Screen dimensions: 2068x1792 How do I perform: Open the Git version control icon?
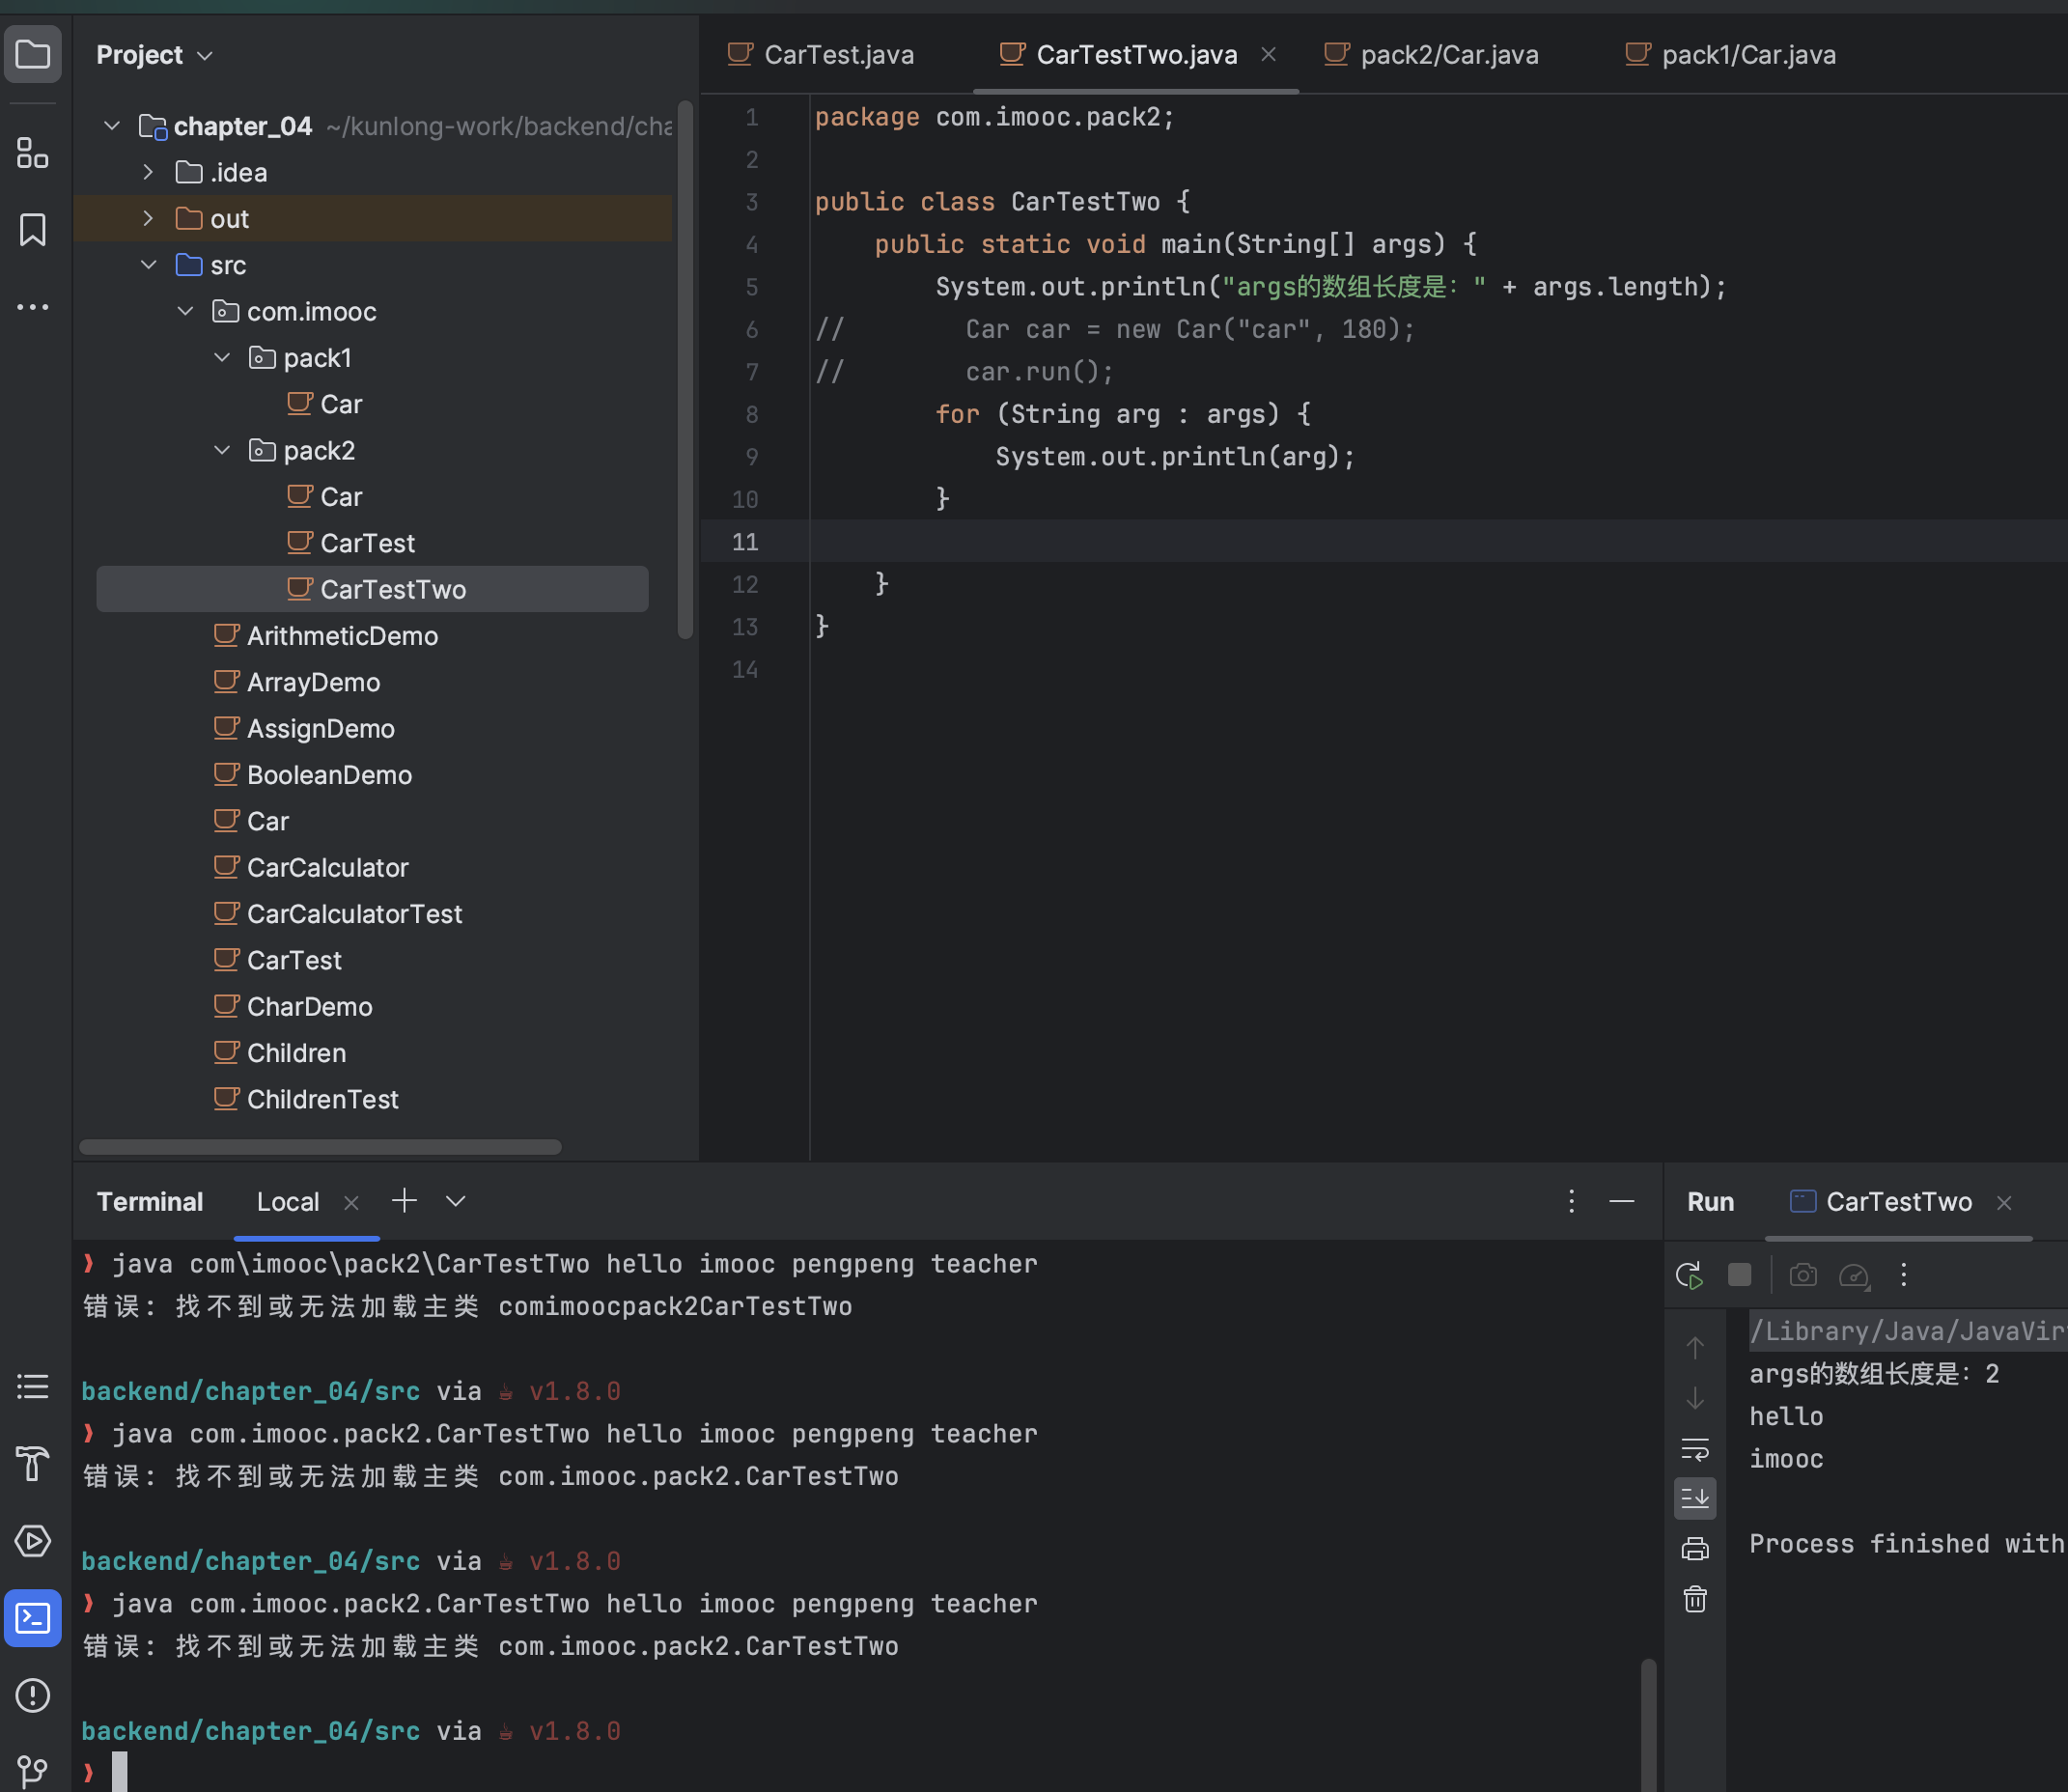pos(33,1770)
